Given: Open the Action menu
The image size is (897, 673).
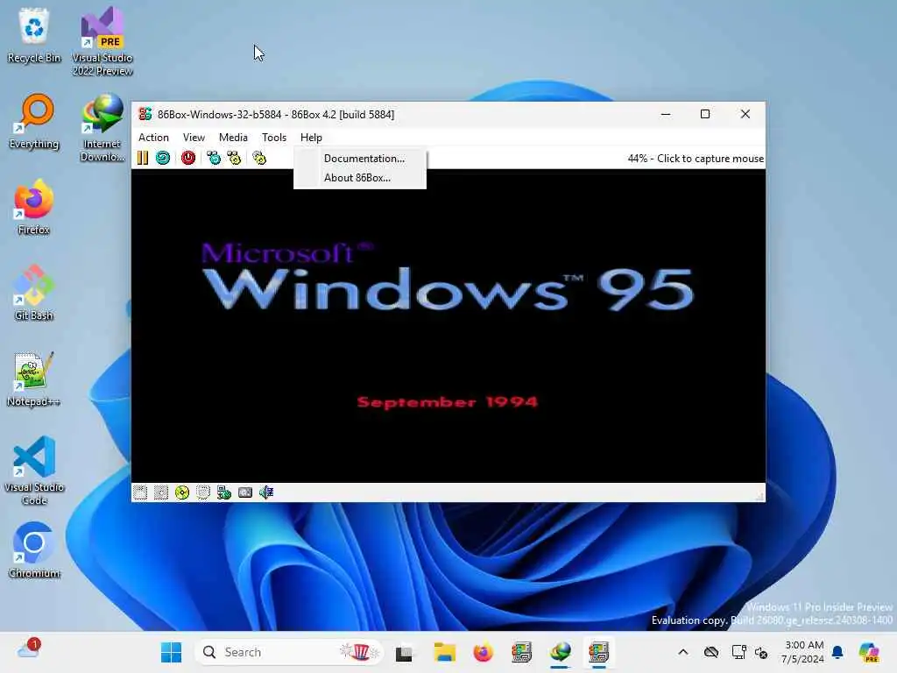Looking at the screenshot, I should [x=153, y=138].
